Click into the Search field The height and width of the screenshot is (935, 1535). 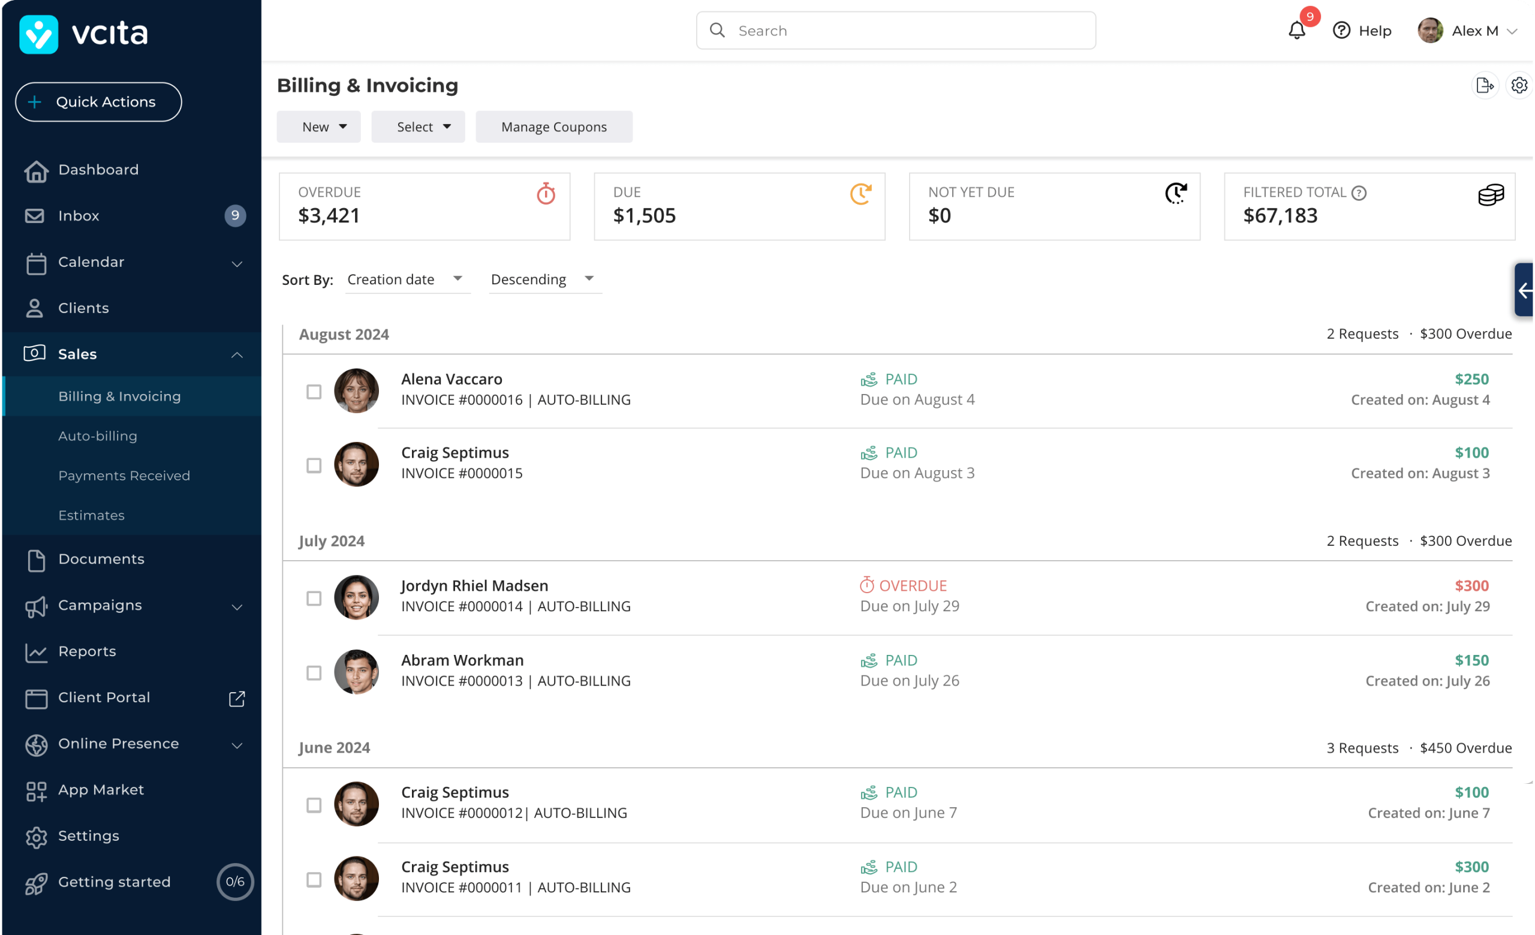(896, 31)
